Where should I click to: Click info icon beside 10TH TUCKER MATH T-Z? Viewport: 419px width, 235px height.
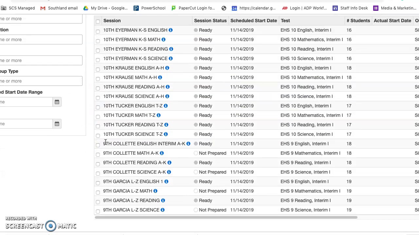(x=158, y=115)
